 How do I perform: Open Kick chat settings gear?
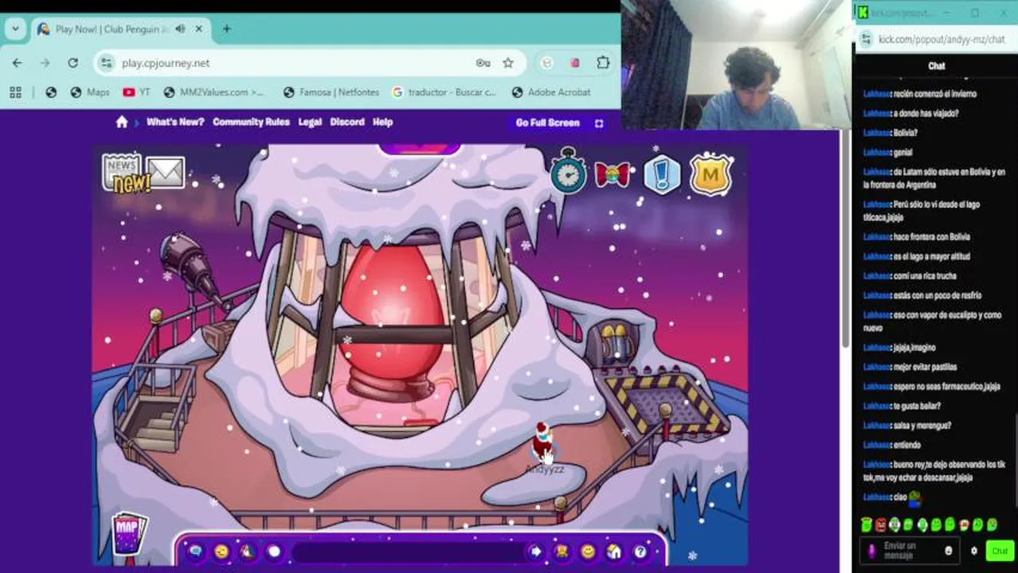(973, 551)
